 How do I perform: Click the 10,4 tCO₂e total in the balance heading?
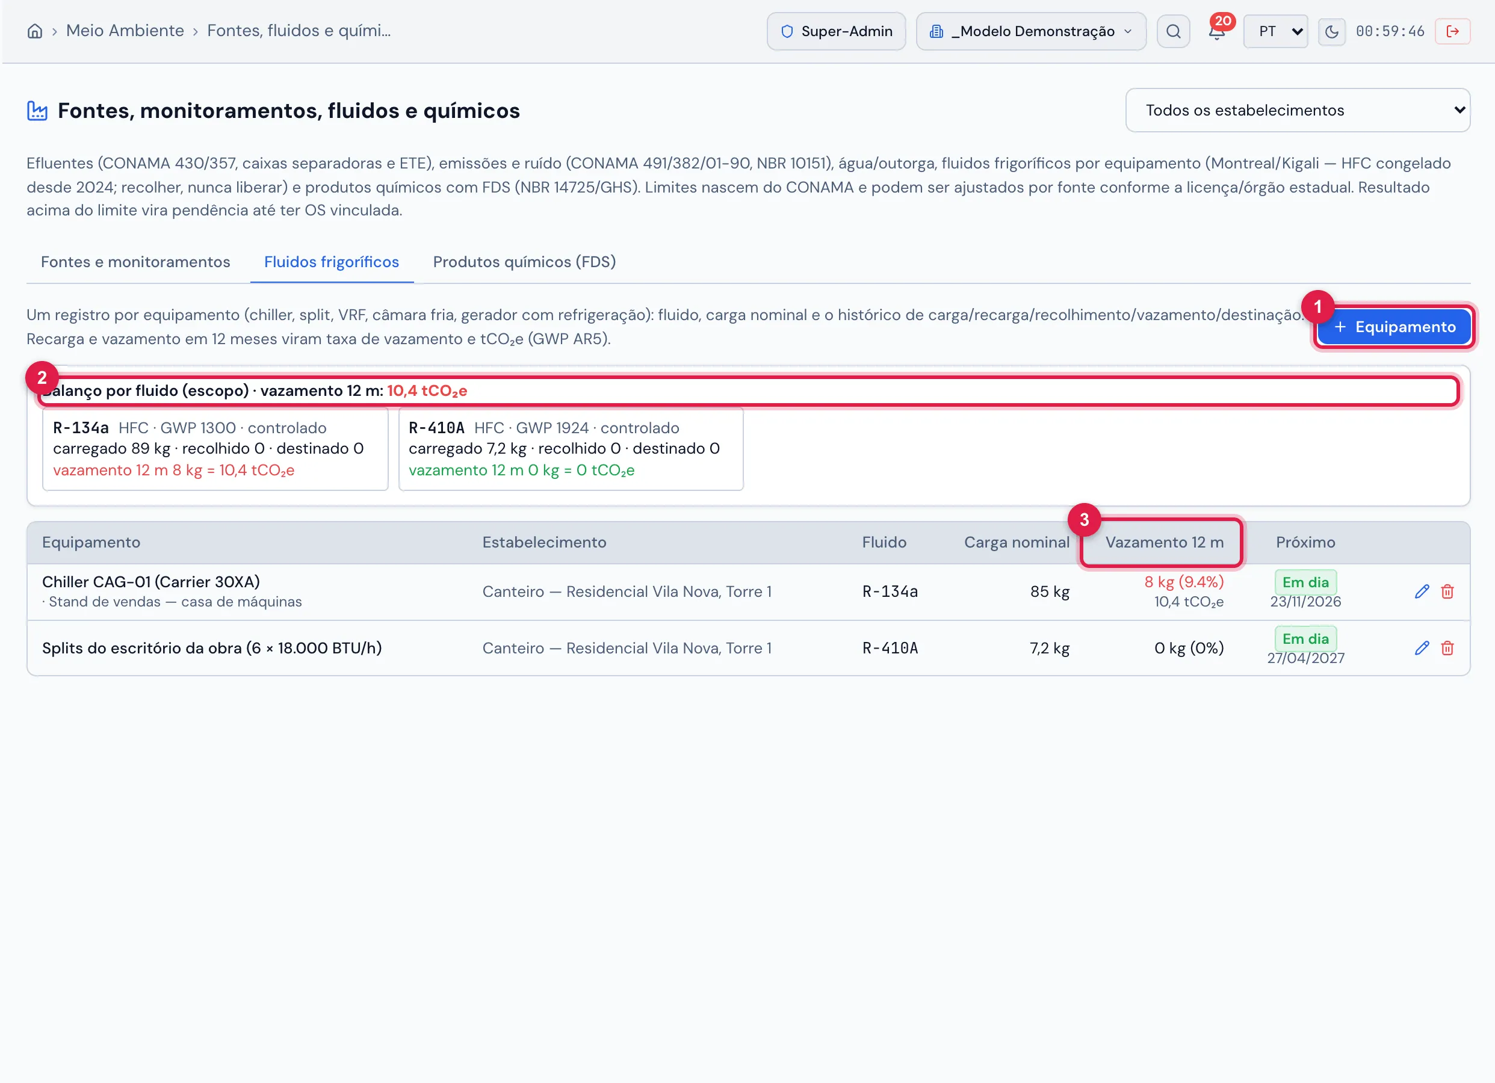tap(427, 390)
